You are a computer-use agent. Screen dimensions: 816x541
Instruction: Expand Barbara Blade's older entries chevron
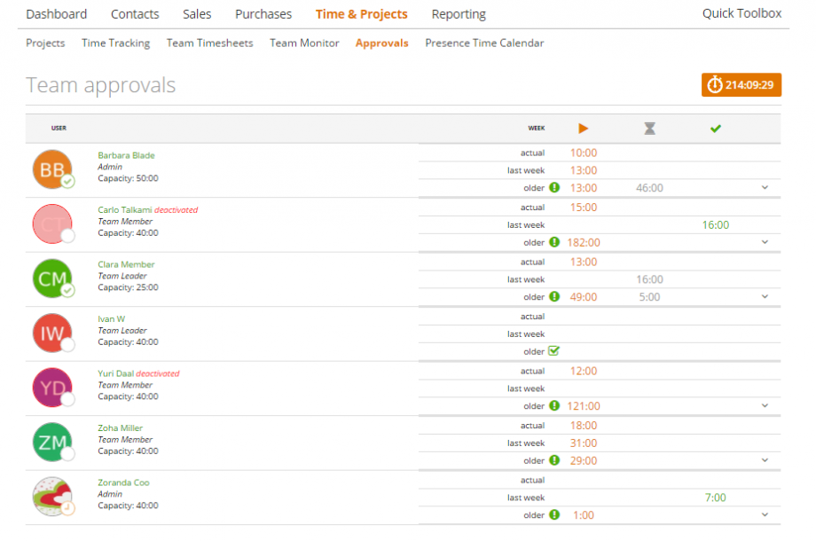[x=764, y=188]
